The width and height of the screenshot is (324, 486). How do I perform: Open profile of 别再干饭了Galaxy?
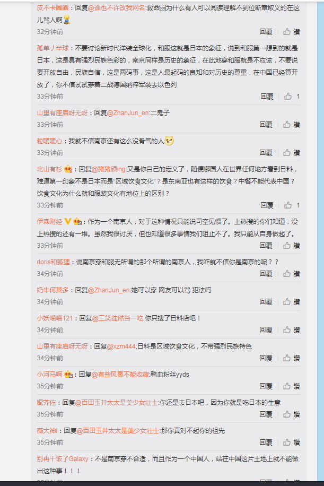coord(63,459)
